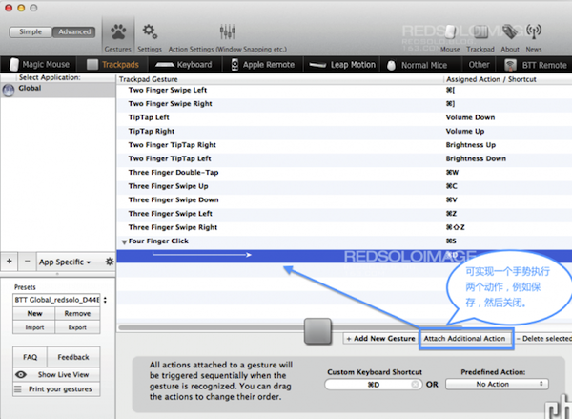This screenshot has width=572, height=419.
Task: Open the Gestures paw icon section
Action: pos(118,37)
